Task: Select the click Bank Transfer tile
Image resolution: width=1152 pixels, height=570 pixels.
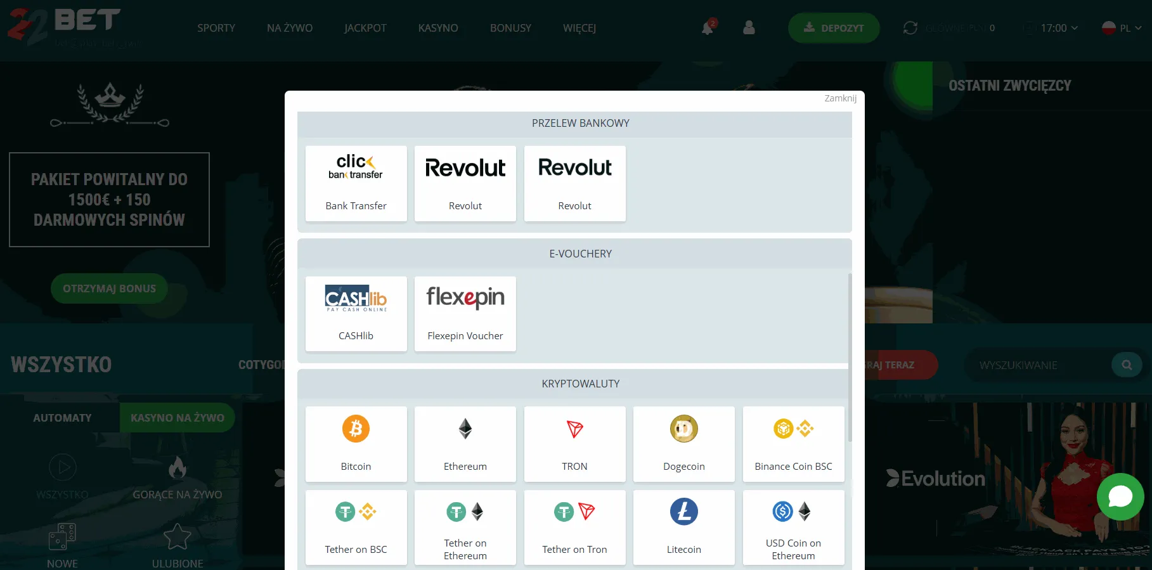Action: (x=356, y=183)
